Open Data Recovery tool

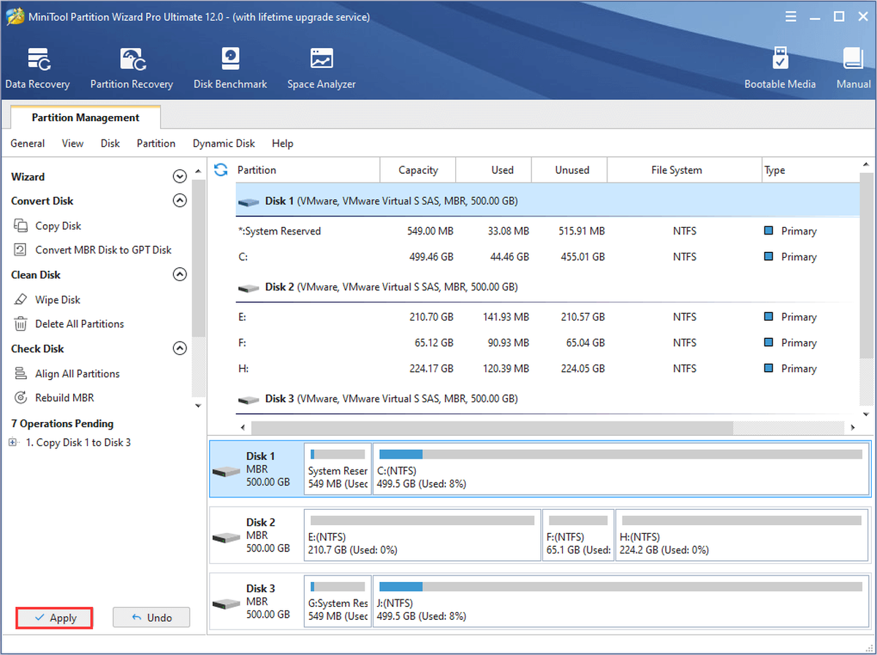coord(37,68)
